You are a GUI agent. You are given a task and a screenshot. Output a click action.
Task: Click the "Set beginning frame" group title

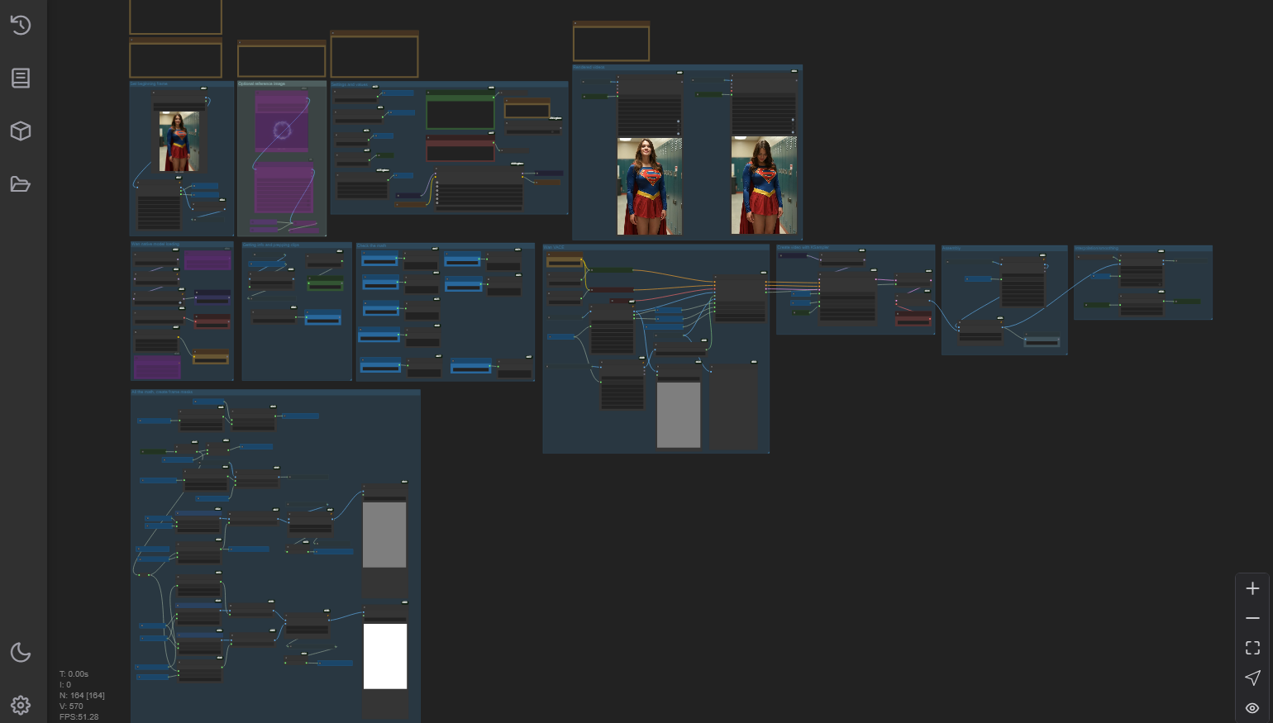point(150,84)
